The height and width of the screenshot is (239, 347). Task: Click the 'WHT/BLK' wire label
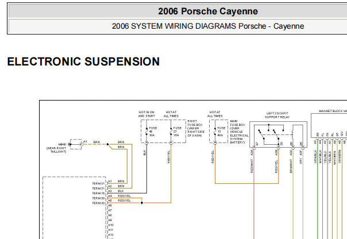[320, 157]
